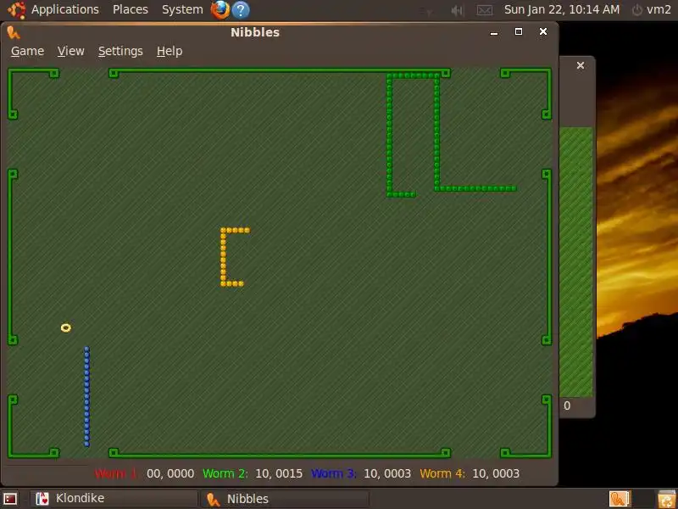
Task: Click the Worm 2 score label
Action: click(x=225, y=473)
